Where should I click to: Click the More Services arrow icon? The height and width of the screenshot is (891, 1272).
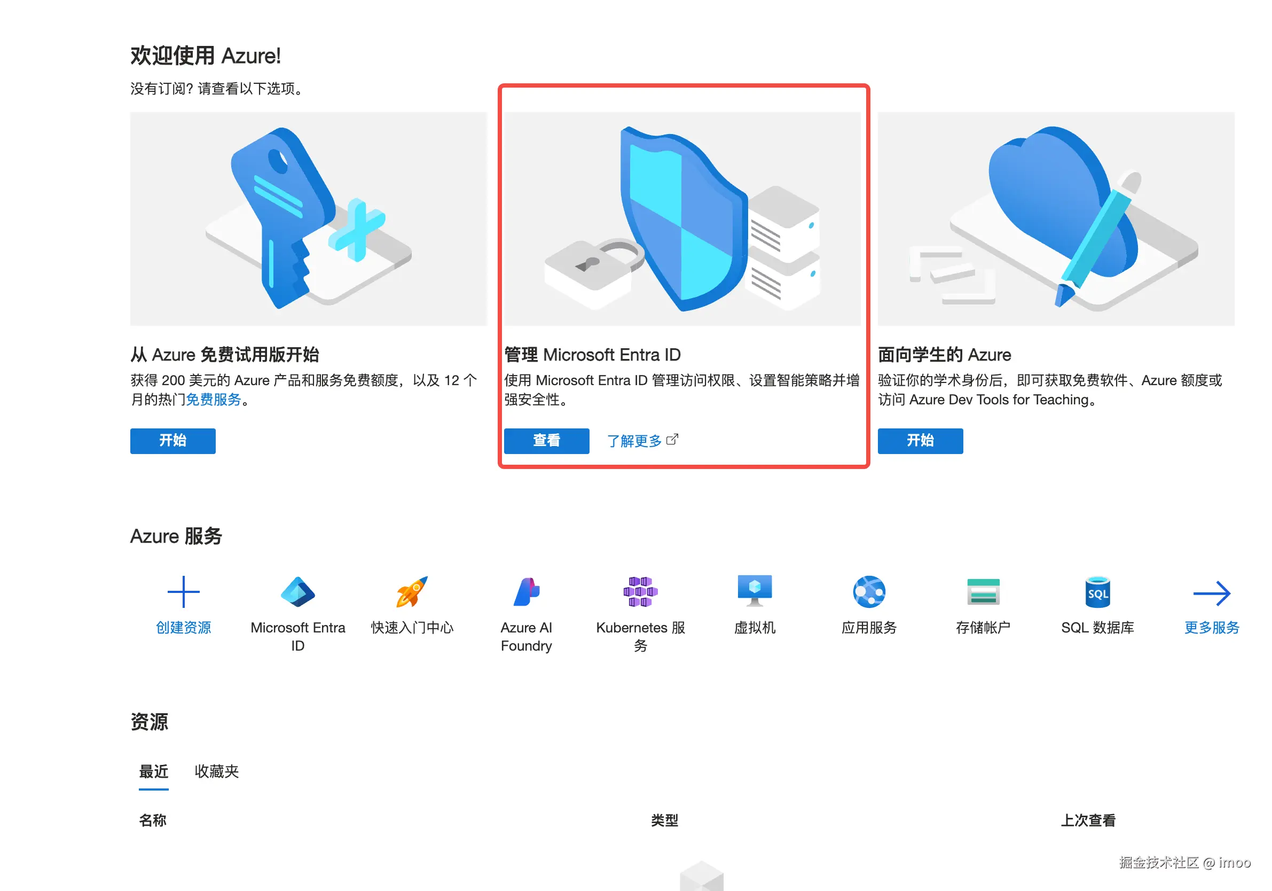[1212, 593]
